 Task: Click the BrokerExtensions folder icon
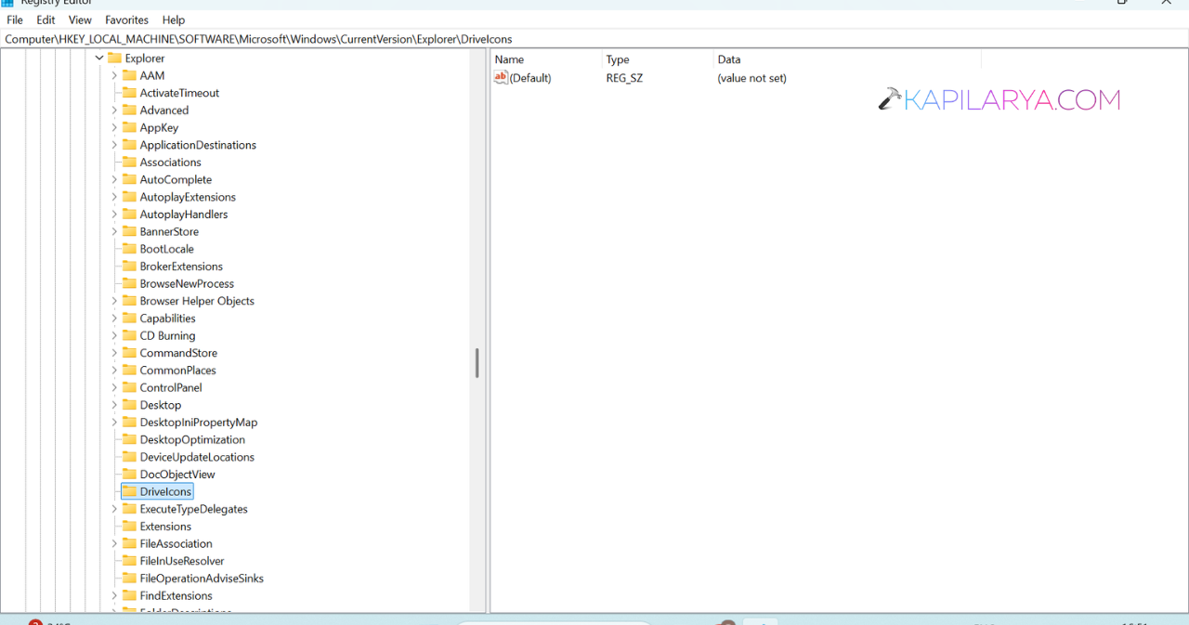click(x=130, y=267)
